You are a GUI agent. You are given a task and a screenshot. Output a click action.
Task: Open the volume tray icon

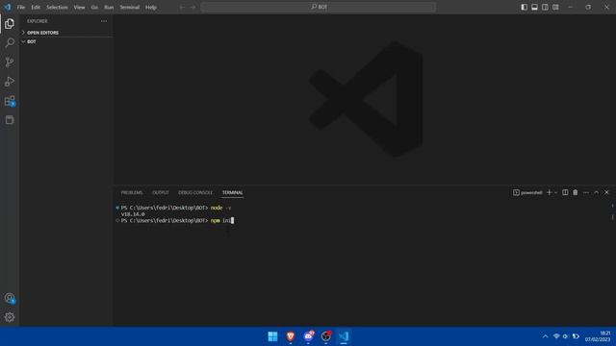pyautogui.click(x=565, y=336)
